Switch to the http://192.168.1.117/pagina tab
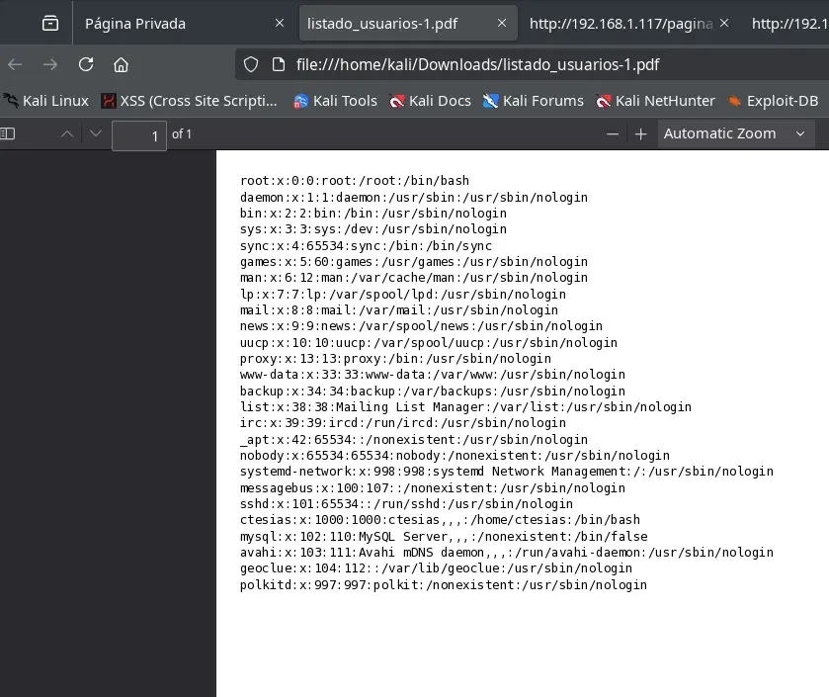The width and height of the screenshot is (829, 697). tap(621, 24)
